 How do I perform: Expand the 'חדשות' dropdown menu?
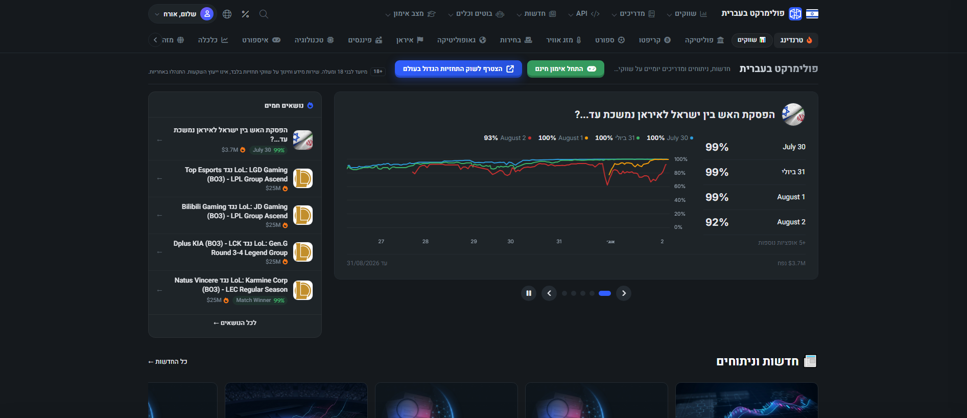coord(536,14)
